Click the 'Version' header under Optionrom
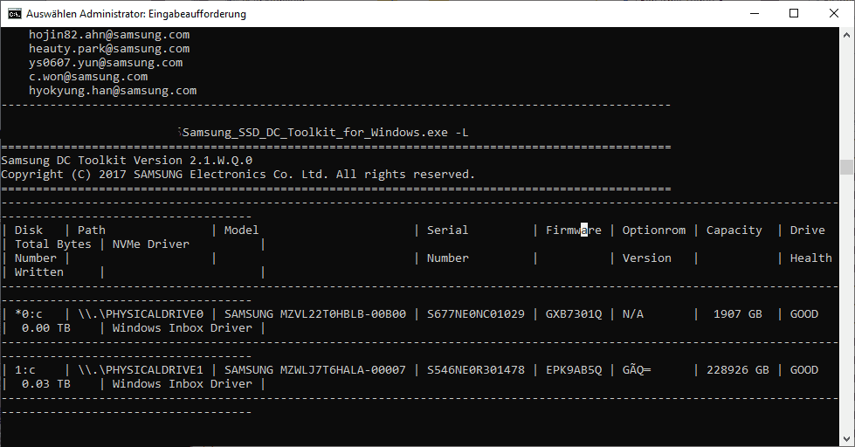Image resolution: width=855 pixels, height=447 pixels. tap(646, 258)
